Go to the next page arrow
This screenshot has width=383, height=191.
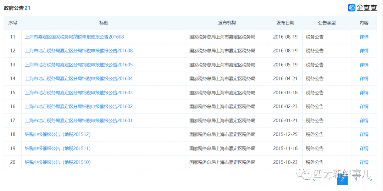tap(371, 180)
